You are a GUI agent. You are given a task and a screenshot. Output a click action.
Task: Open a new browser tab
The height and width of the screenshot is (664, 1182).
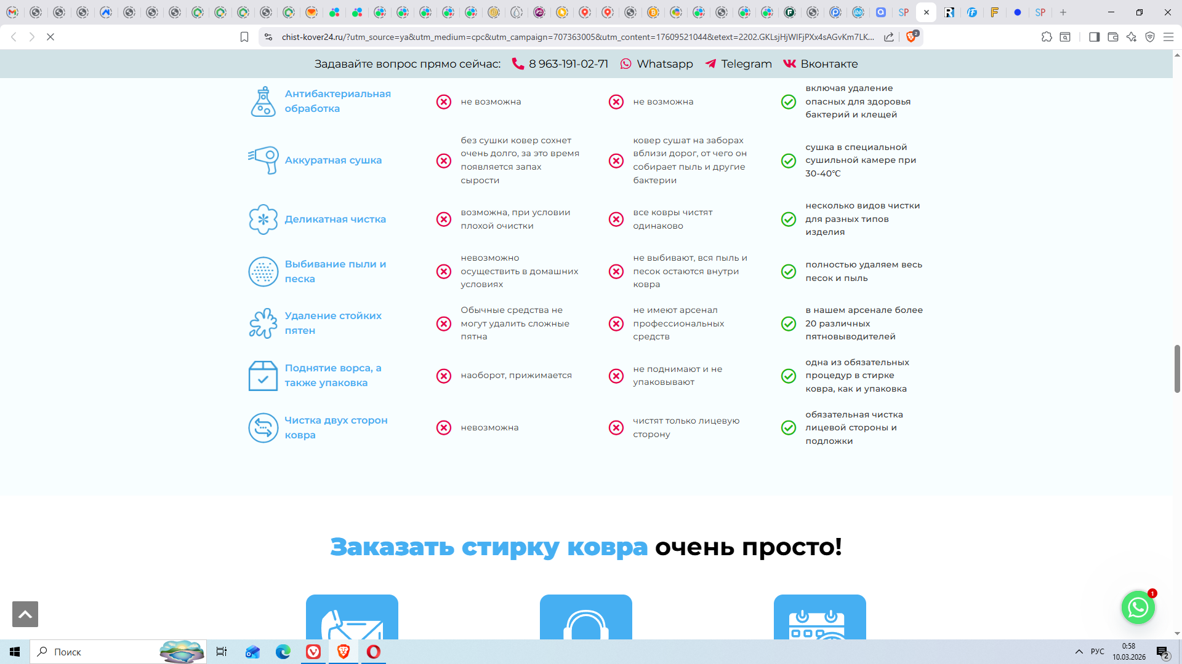point(1063,12)
